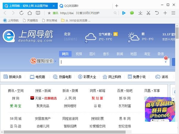Open the 选择城市 city selector under 北京
Screen dimensions: 179x134
point(70,39)
